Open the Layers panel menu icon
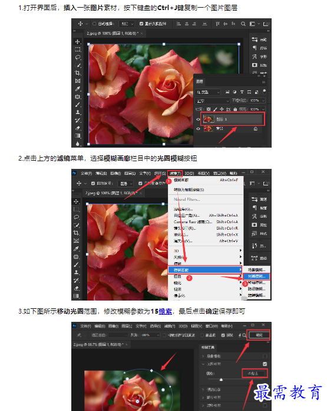This screenshot has width=327, height=411. [264, 82]
